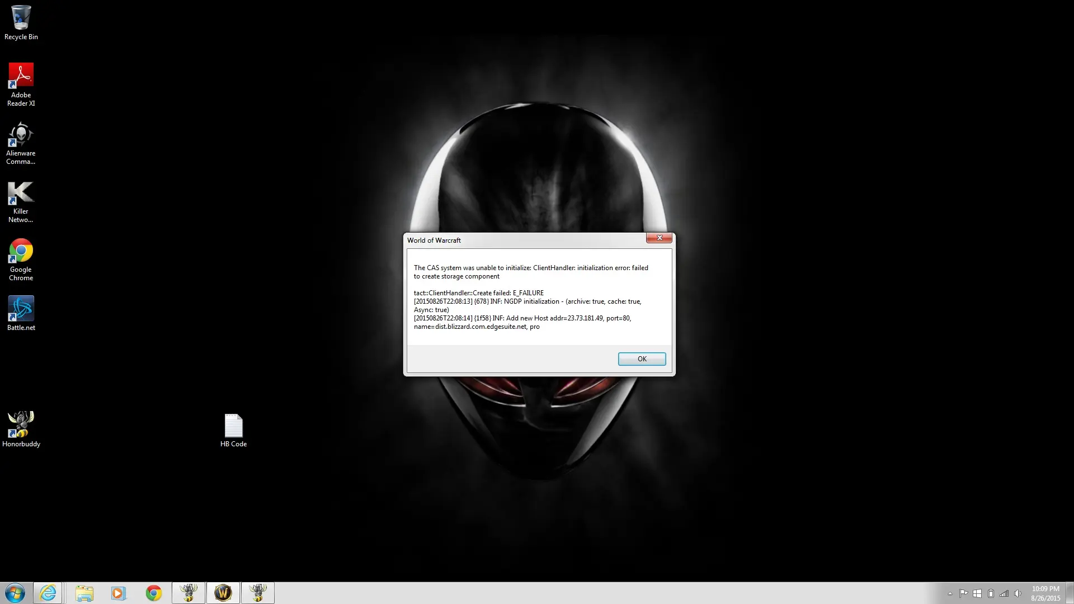
Task: Select the Battle.net desktop shortcut
Action: [x=21, y=314]
